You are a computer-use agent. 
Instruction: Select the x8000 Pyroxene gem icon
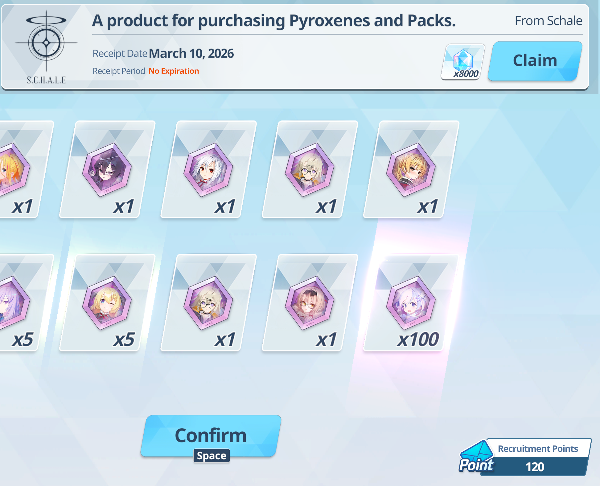[463, 62]
